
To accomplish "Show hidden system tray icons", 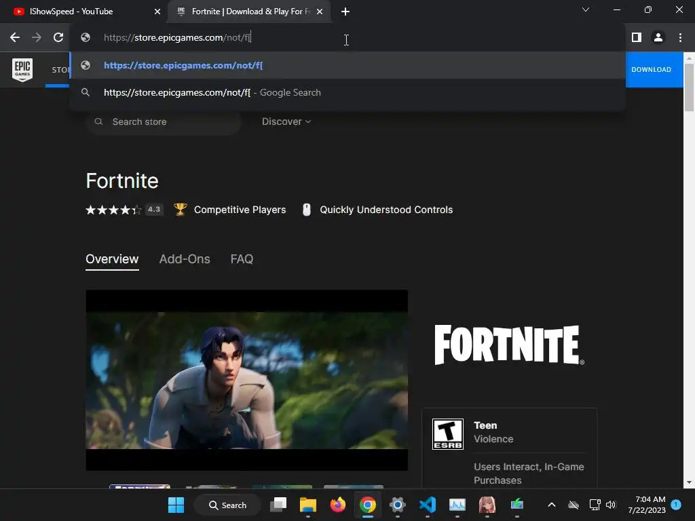I will (x=551, y=505).
